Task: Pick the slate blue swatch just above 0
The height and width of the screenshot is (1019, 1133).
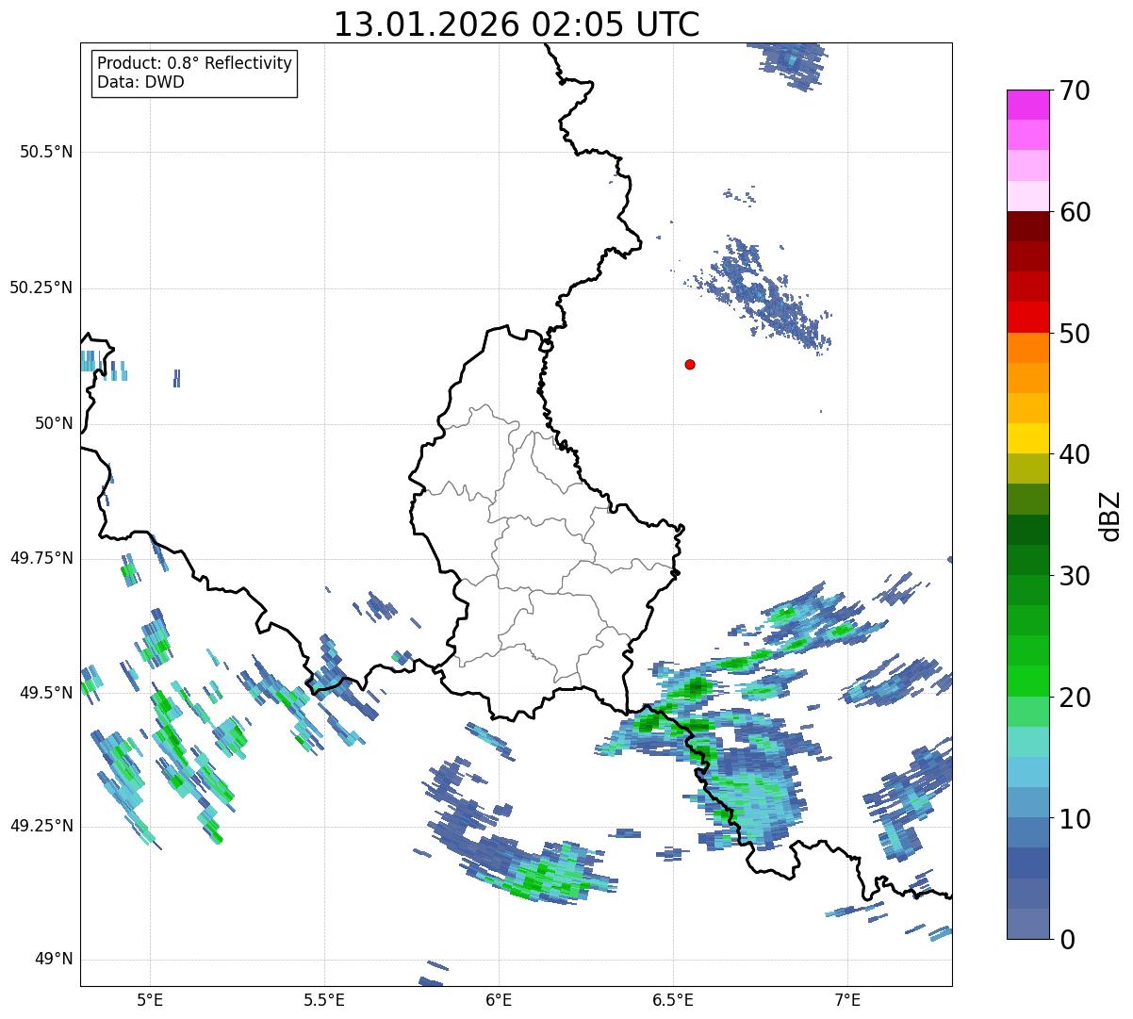Action: [1027, 924]
